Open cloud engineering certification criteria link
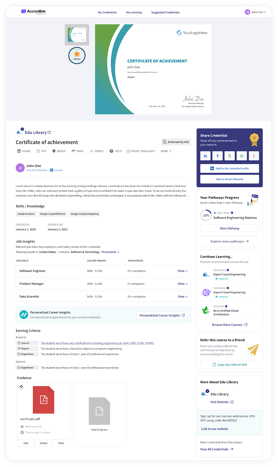This screenshot has width=278, height=467. click(97, 343)
